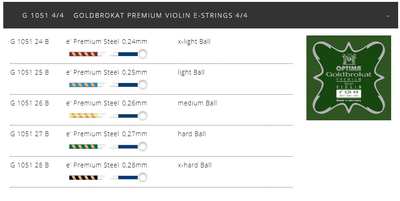Screen dimensions: 400x201
Task: Click the red-striped x-light string winding icon
Action: 83,54
